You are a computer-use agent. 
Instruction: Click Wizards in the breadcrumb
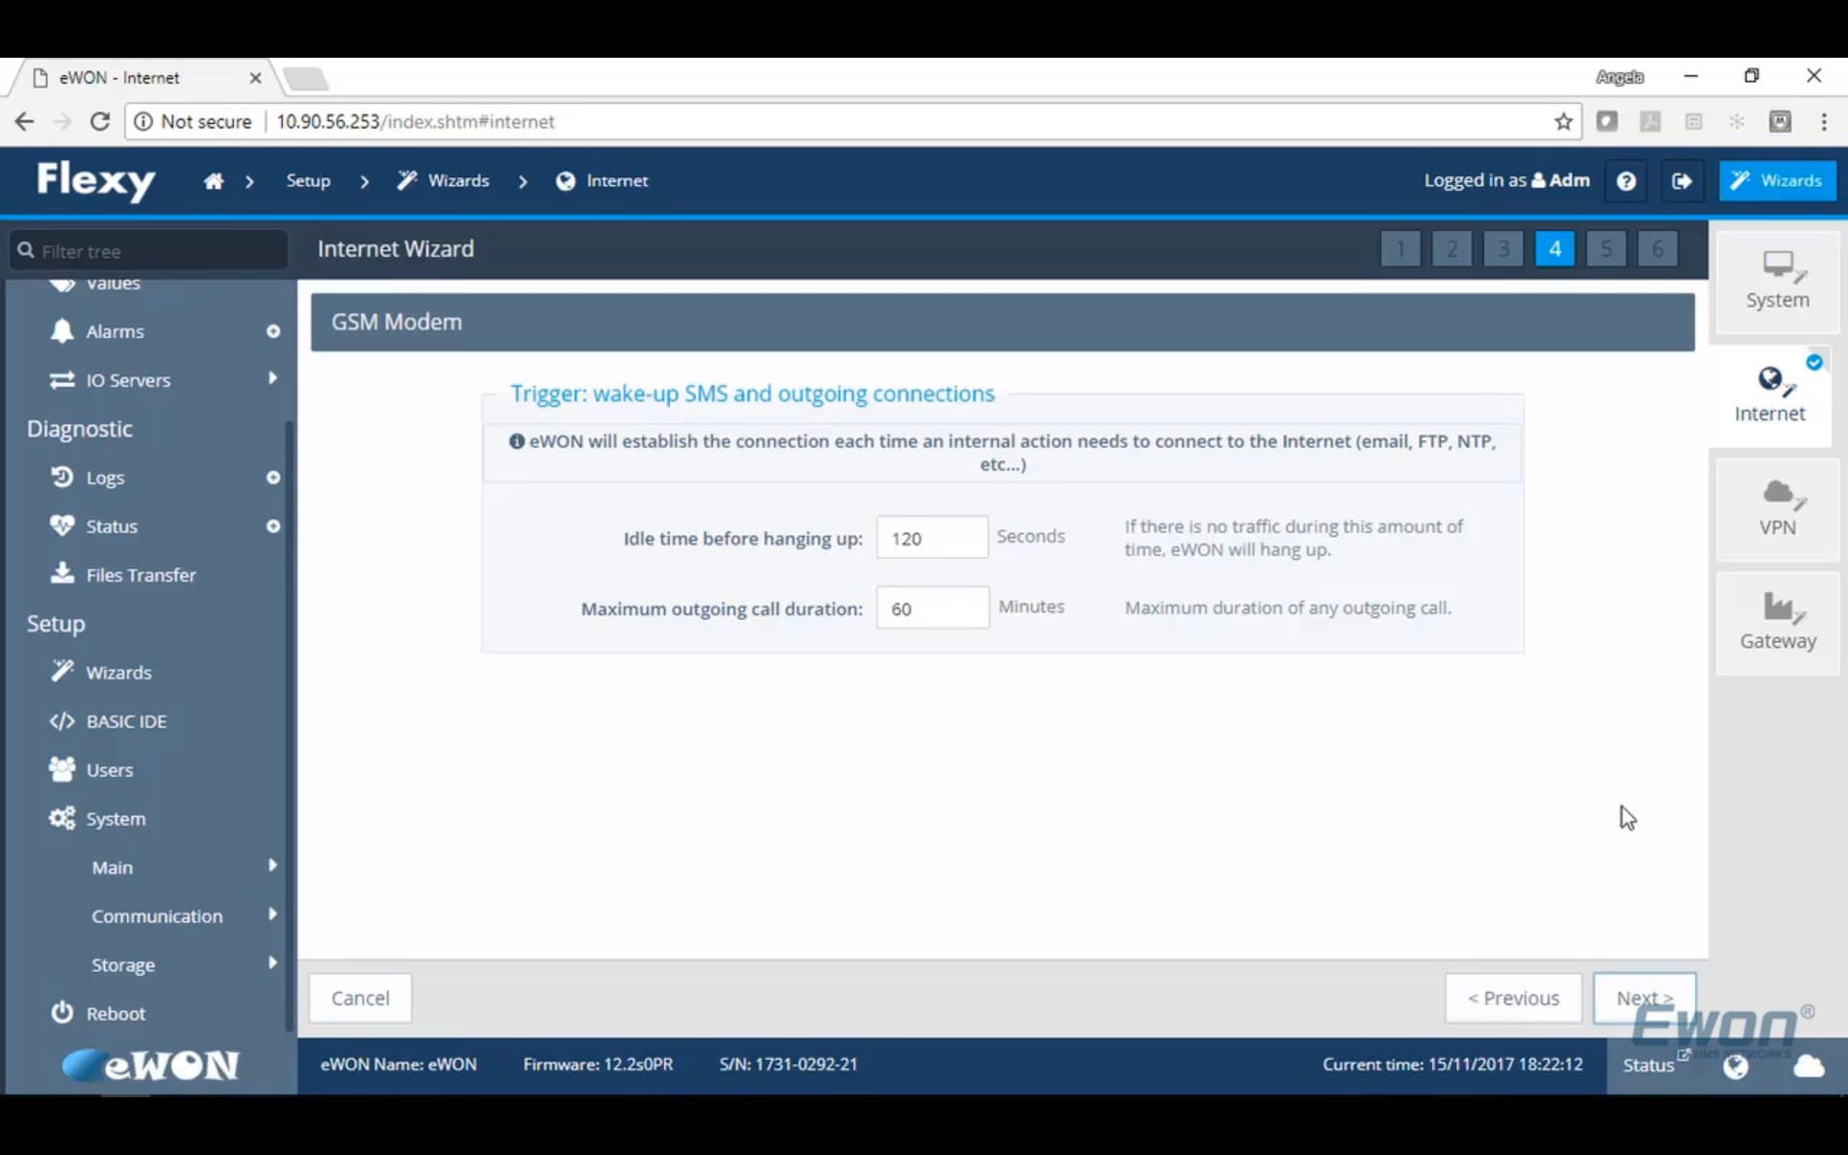pyautogui.click(x=444, y=181)
